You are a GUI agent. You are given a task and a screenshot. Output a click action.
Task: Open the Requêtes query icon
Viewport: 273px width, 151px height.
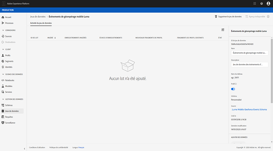point(3,117)
